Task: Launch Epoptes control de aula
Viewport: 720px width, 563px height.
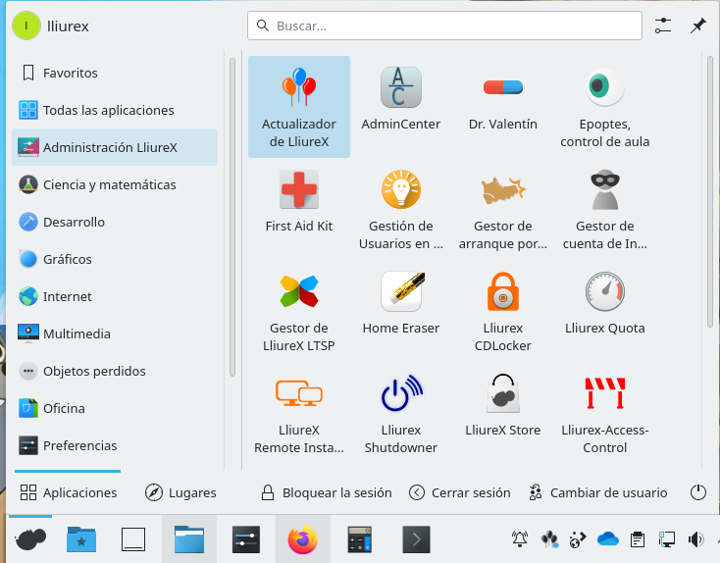Action: [604, 106]
